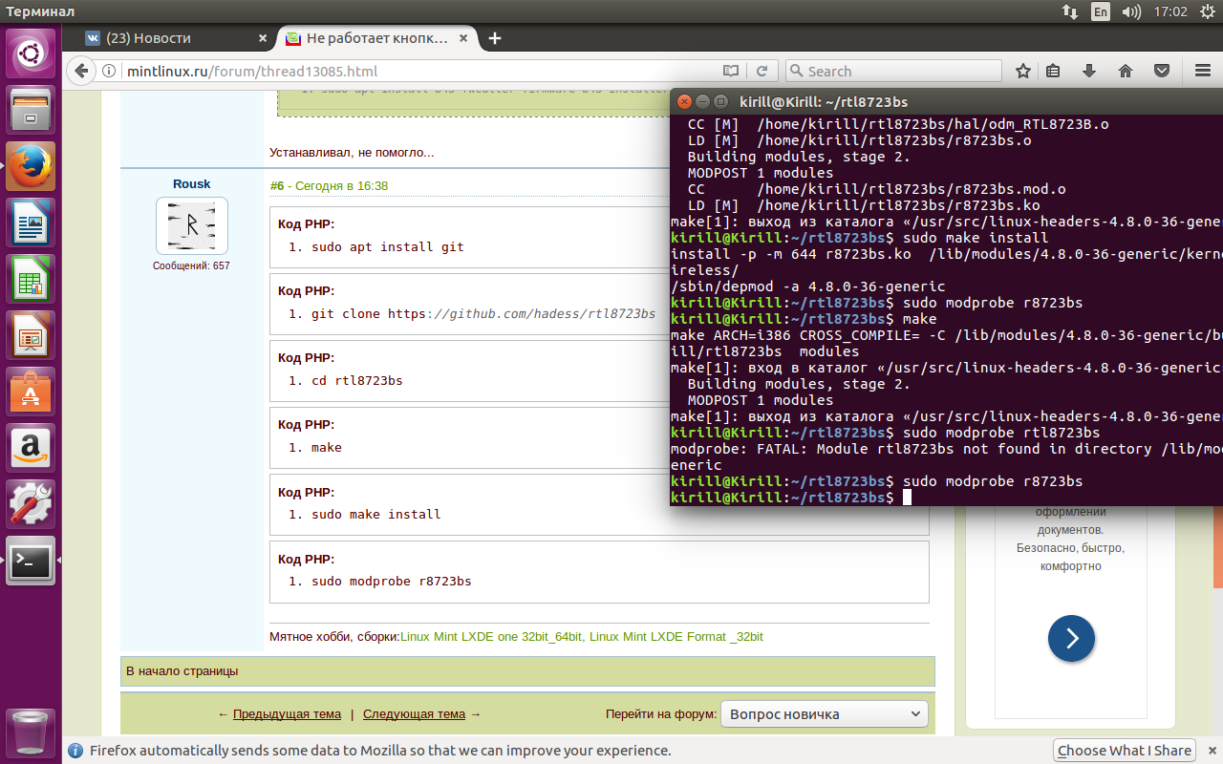
Task: Bookmark this page with the star icon
Action: point(1023,71)
